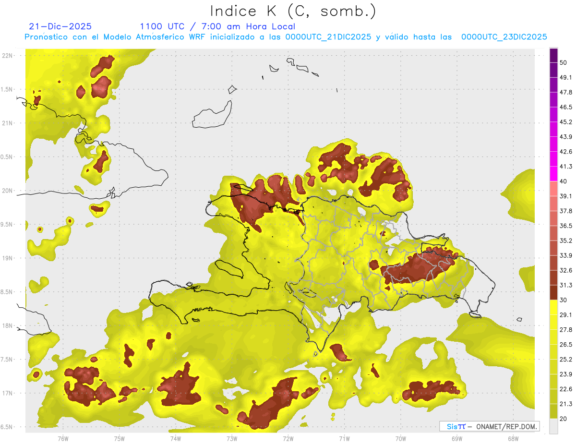The image size is (576, 445).
Task: Click the 76W longitude label
Action: tap(63, 439)
